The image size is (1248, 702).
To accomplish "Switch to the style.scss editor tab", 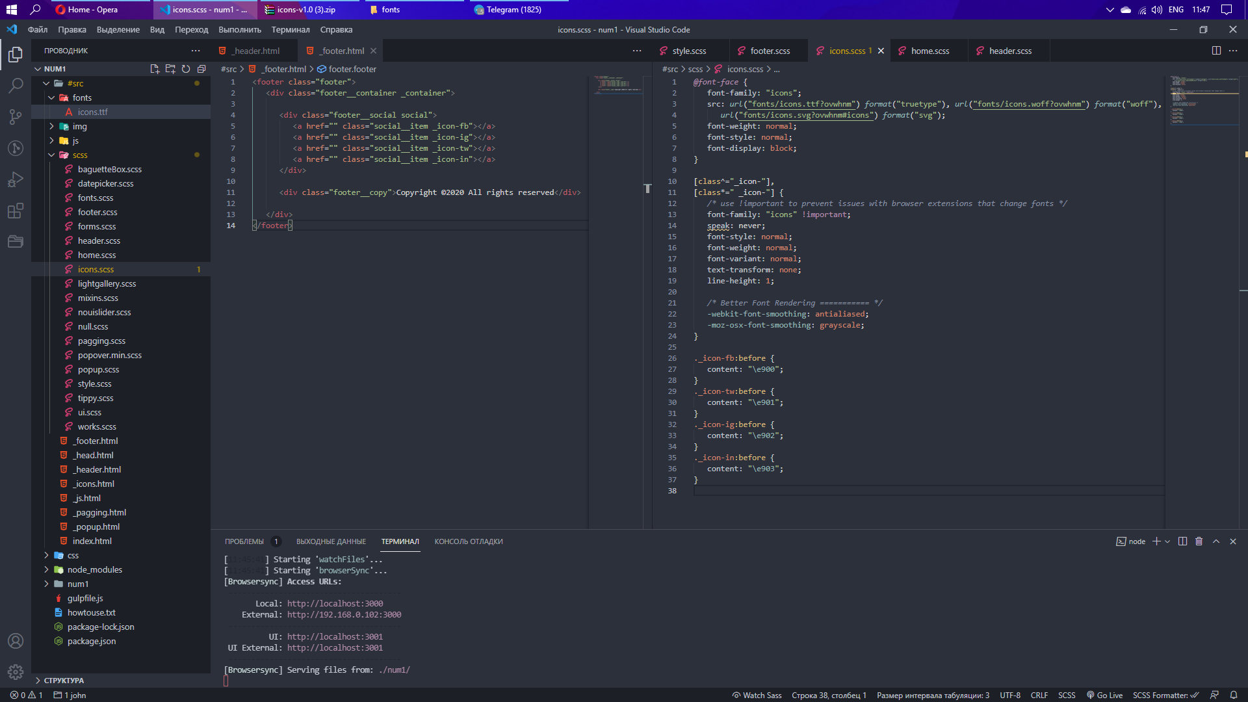I will 688,51.
